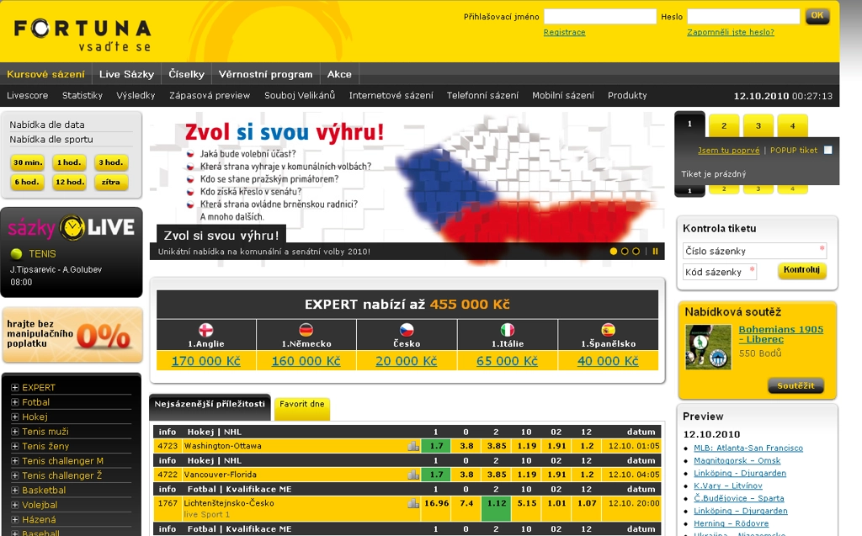The height and width of the screenshot is (536, 862).
Task: Click the Číslo sázenky field
Action: (x=754, y=251)
